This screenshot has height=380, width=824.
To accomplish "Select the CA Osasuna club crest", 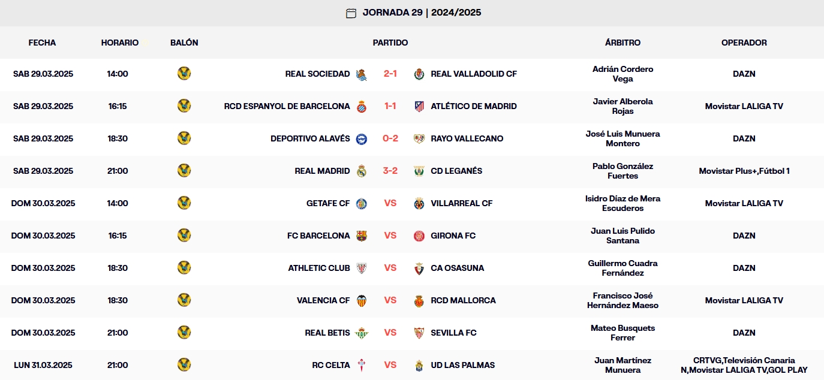I will 420,268.
